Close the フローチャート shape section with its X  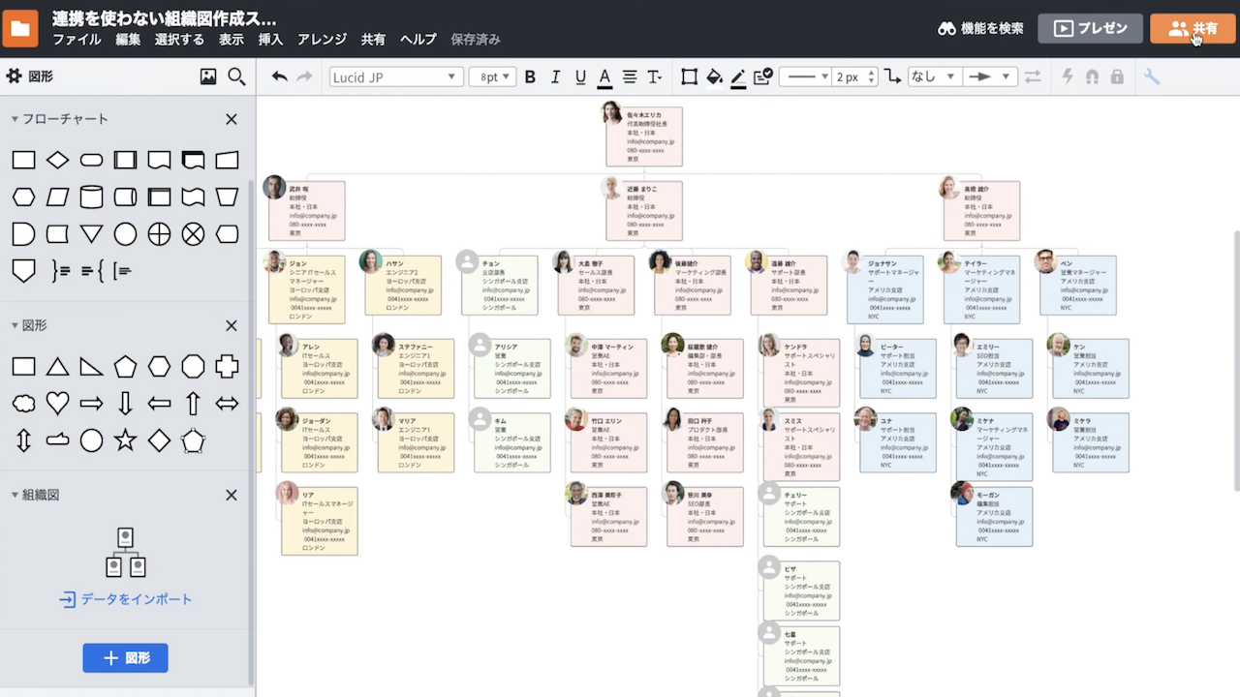pyautogui.click(x=232, y=119)
